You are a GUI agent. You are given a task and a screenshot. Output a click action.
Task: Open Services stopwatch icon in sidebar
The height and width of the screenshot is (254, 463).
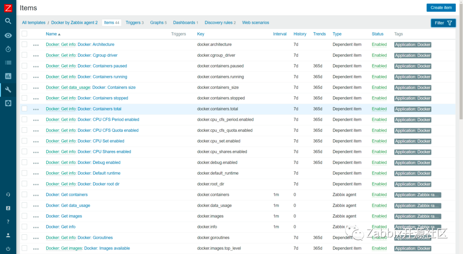tap(8, 49)
